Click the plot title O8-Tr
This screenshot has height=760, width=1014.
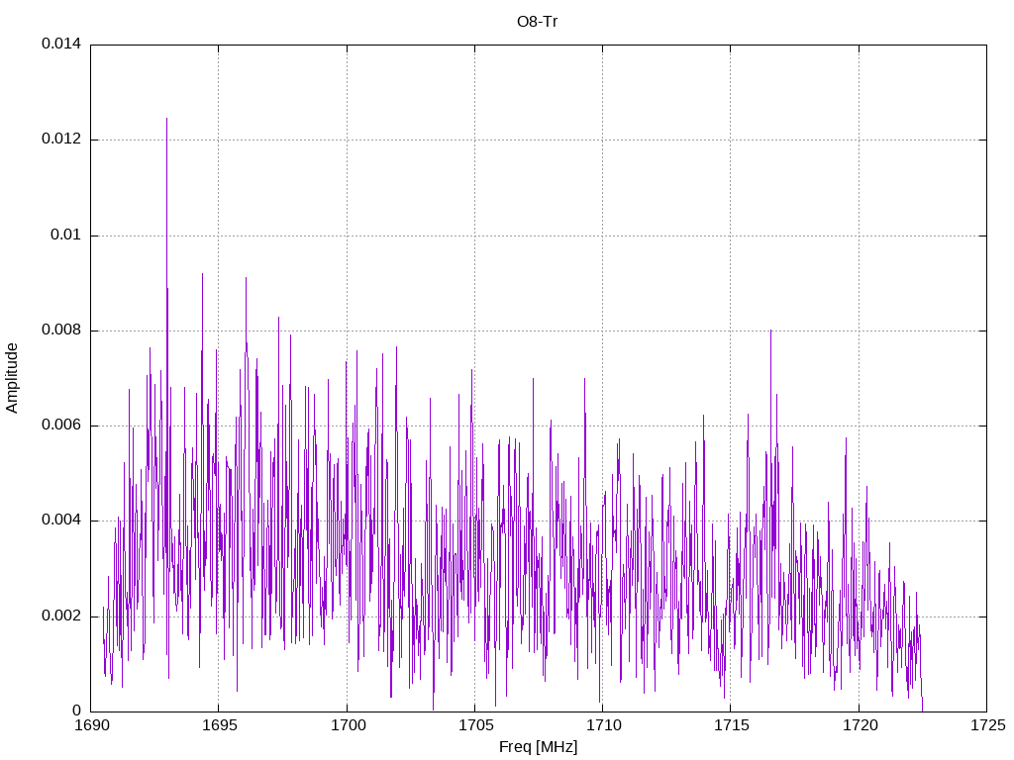537,22
